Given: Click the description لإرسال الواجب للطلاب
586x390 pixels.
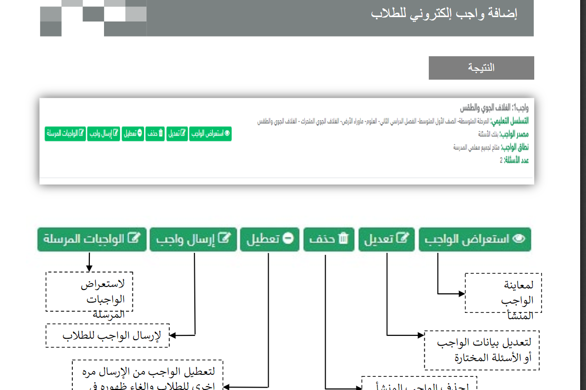Looking at the screenshot, I should [111, 335].
